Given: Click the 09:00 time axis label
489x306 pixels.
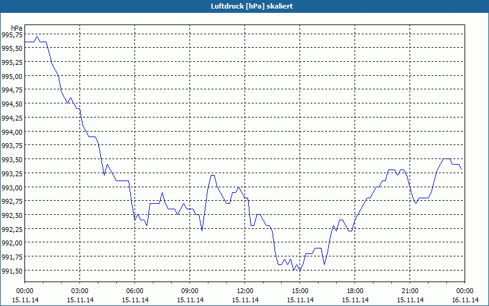Looking at the screenshot, I should point(190,291).
